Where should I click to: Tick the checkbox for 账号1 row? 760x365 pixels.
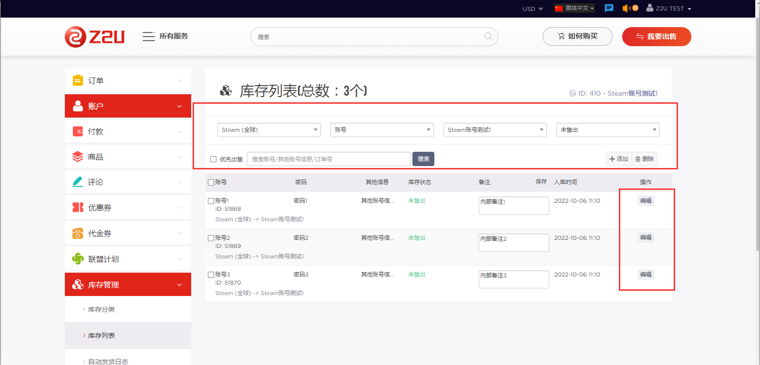(x=211, y=201)
